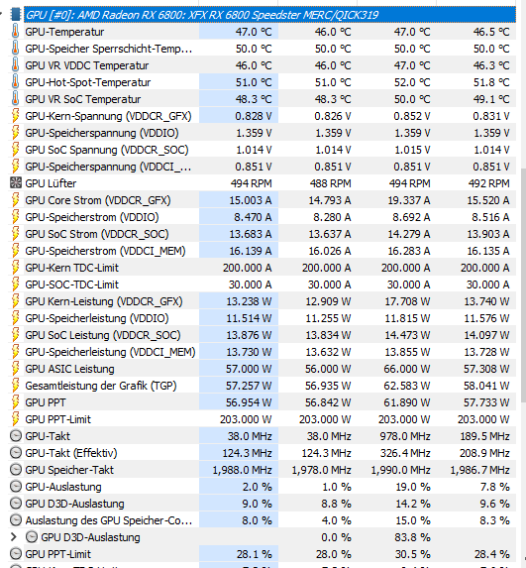Click lightning icon beside GPU-Kern TDC-Limit
The height and width of the screenshot is (568, 526).
15,268
